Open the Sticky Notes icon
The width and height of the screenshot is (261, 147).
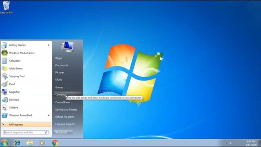tap(4, 69)
